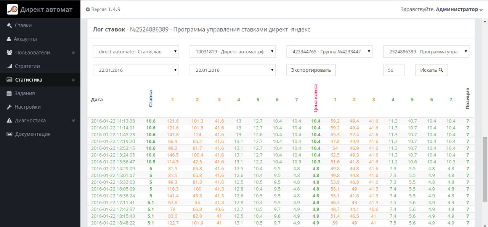Viewport: 488px width, 227px height.
Task: Open the direct-automate - Станислав account dropdown
Action: pos(136,52)
